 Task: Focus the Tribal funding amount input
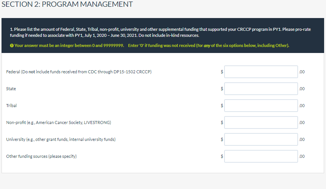[261, 106]
